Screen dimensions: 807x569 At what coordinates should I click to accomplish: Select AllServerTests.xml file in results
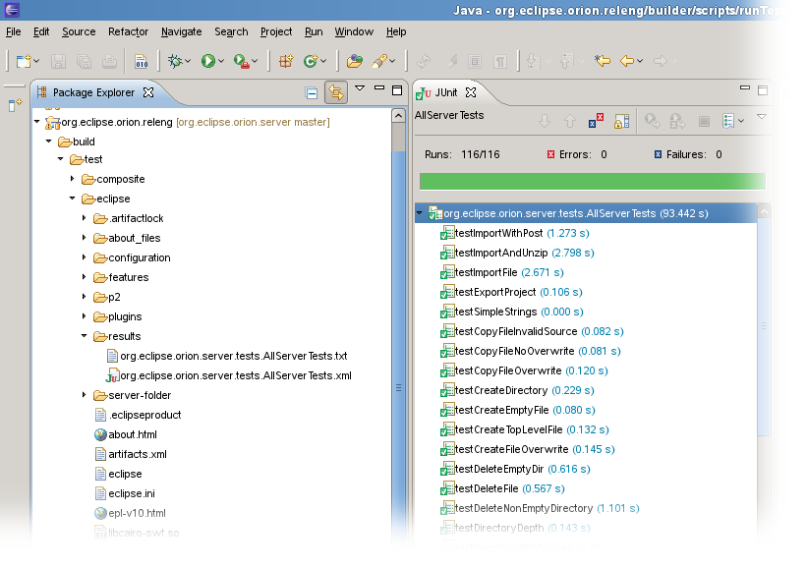[228, 376]
